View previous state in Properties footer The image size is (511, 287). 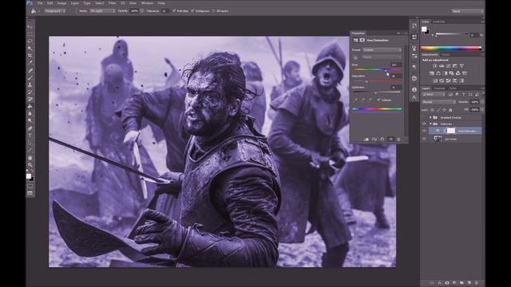point(374,140)
